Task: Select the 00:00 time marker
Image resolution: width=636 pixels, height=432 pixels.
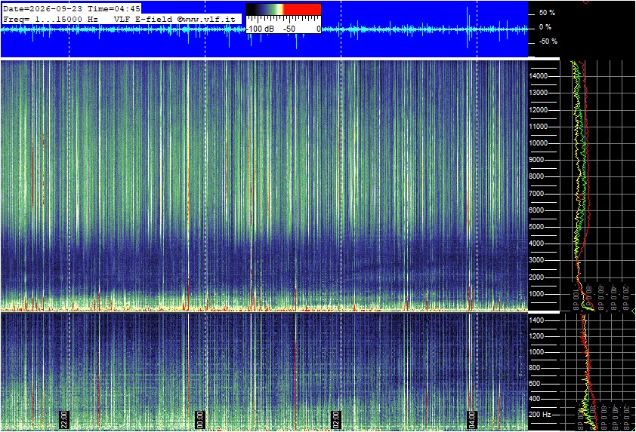Action: pyautogui.click(x=199, y=419)
